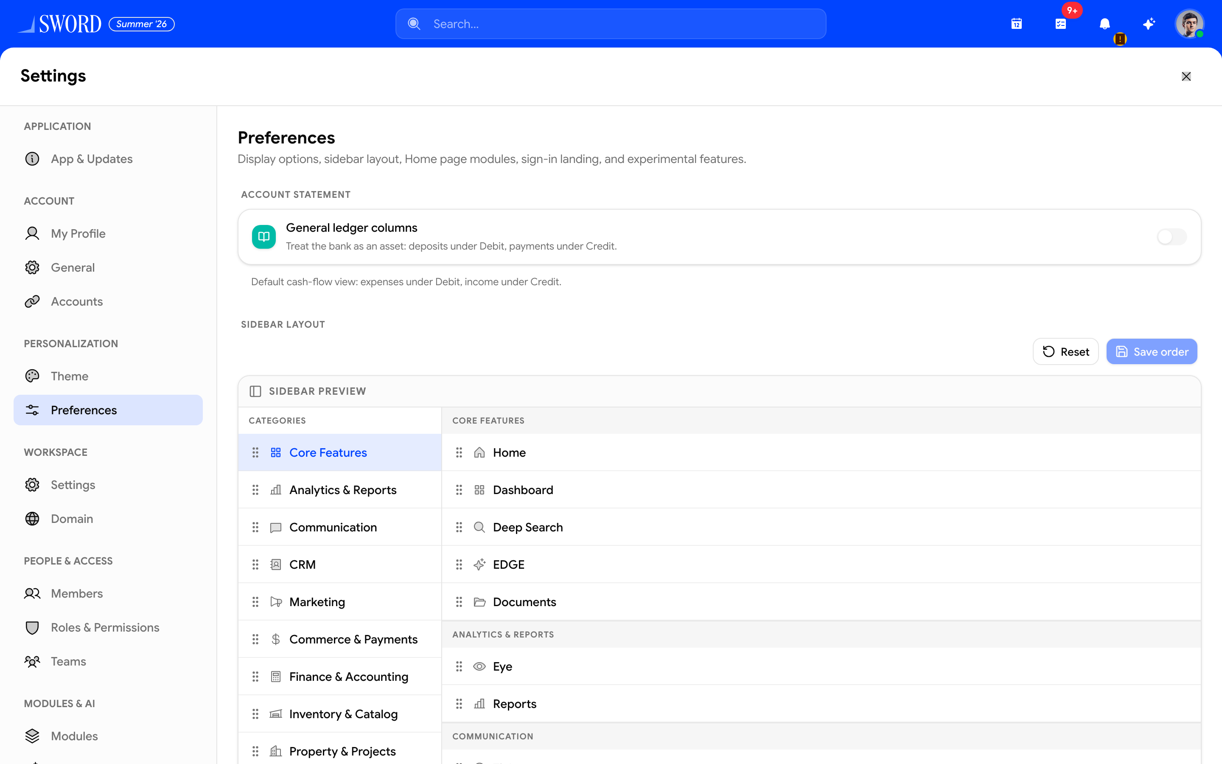Go to General account settings
This screenshot has height=764, width=1222.
[108, 267]
